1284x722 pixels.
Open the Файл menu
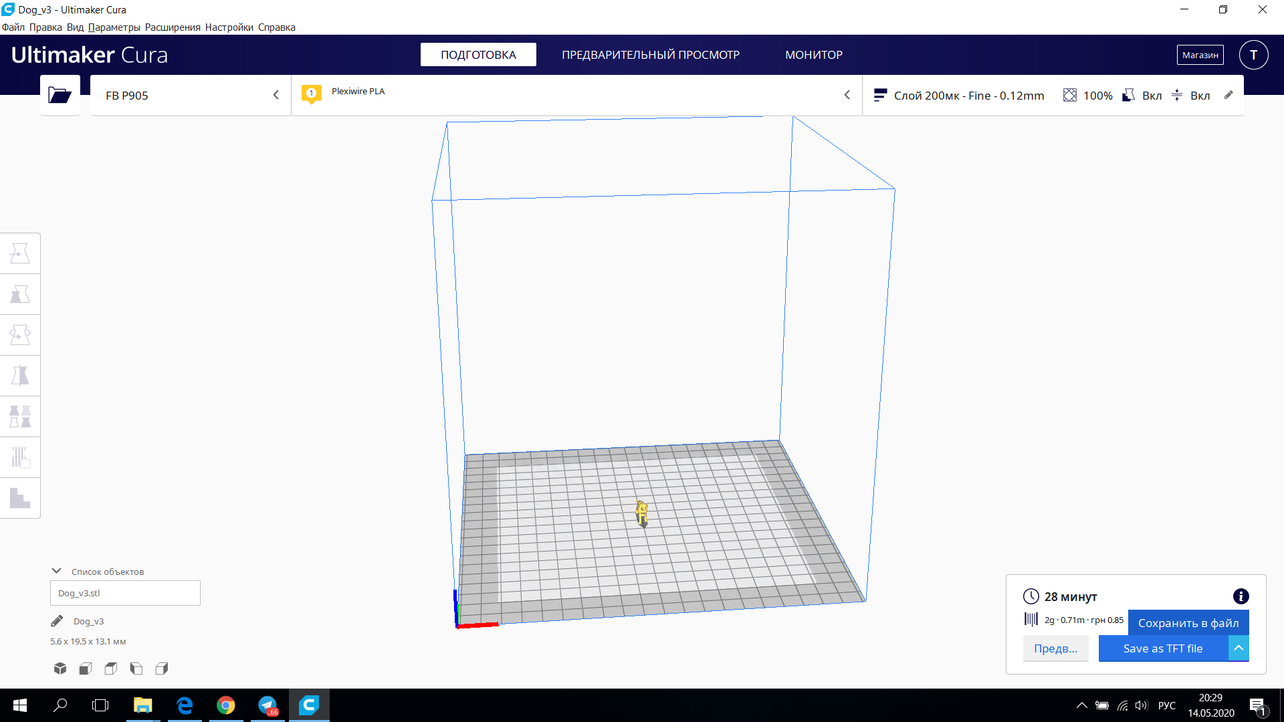[x=13, y=27]
